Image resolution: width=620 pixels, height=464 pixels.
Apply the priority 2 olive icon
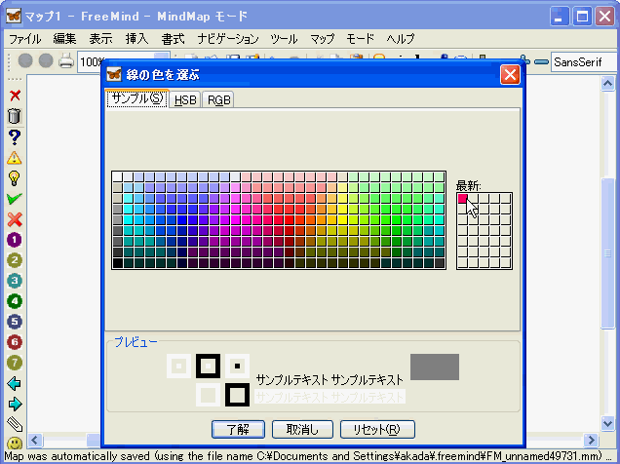15,260
